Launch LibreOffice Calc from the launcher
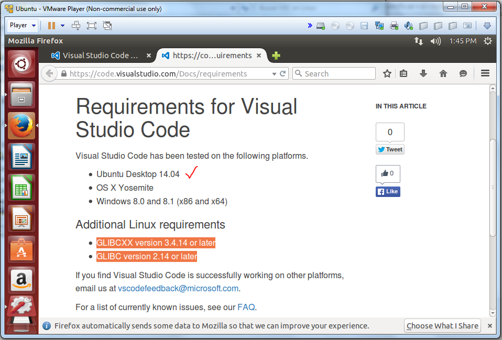 click(21, 188)
